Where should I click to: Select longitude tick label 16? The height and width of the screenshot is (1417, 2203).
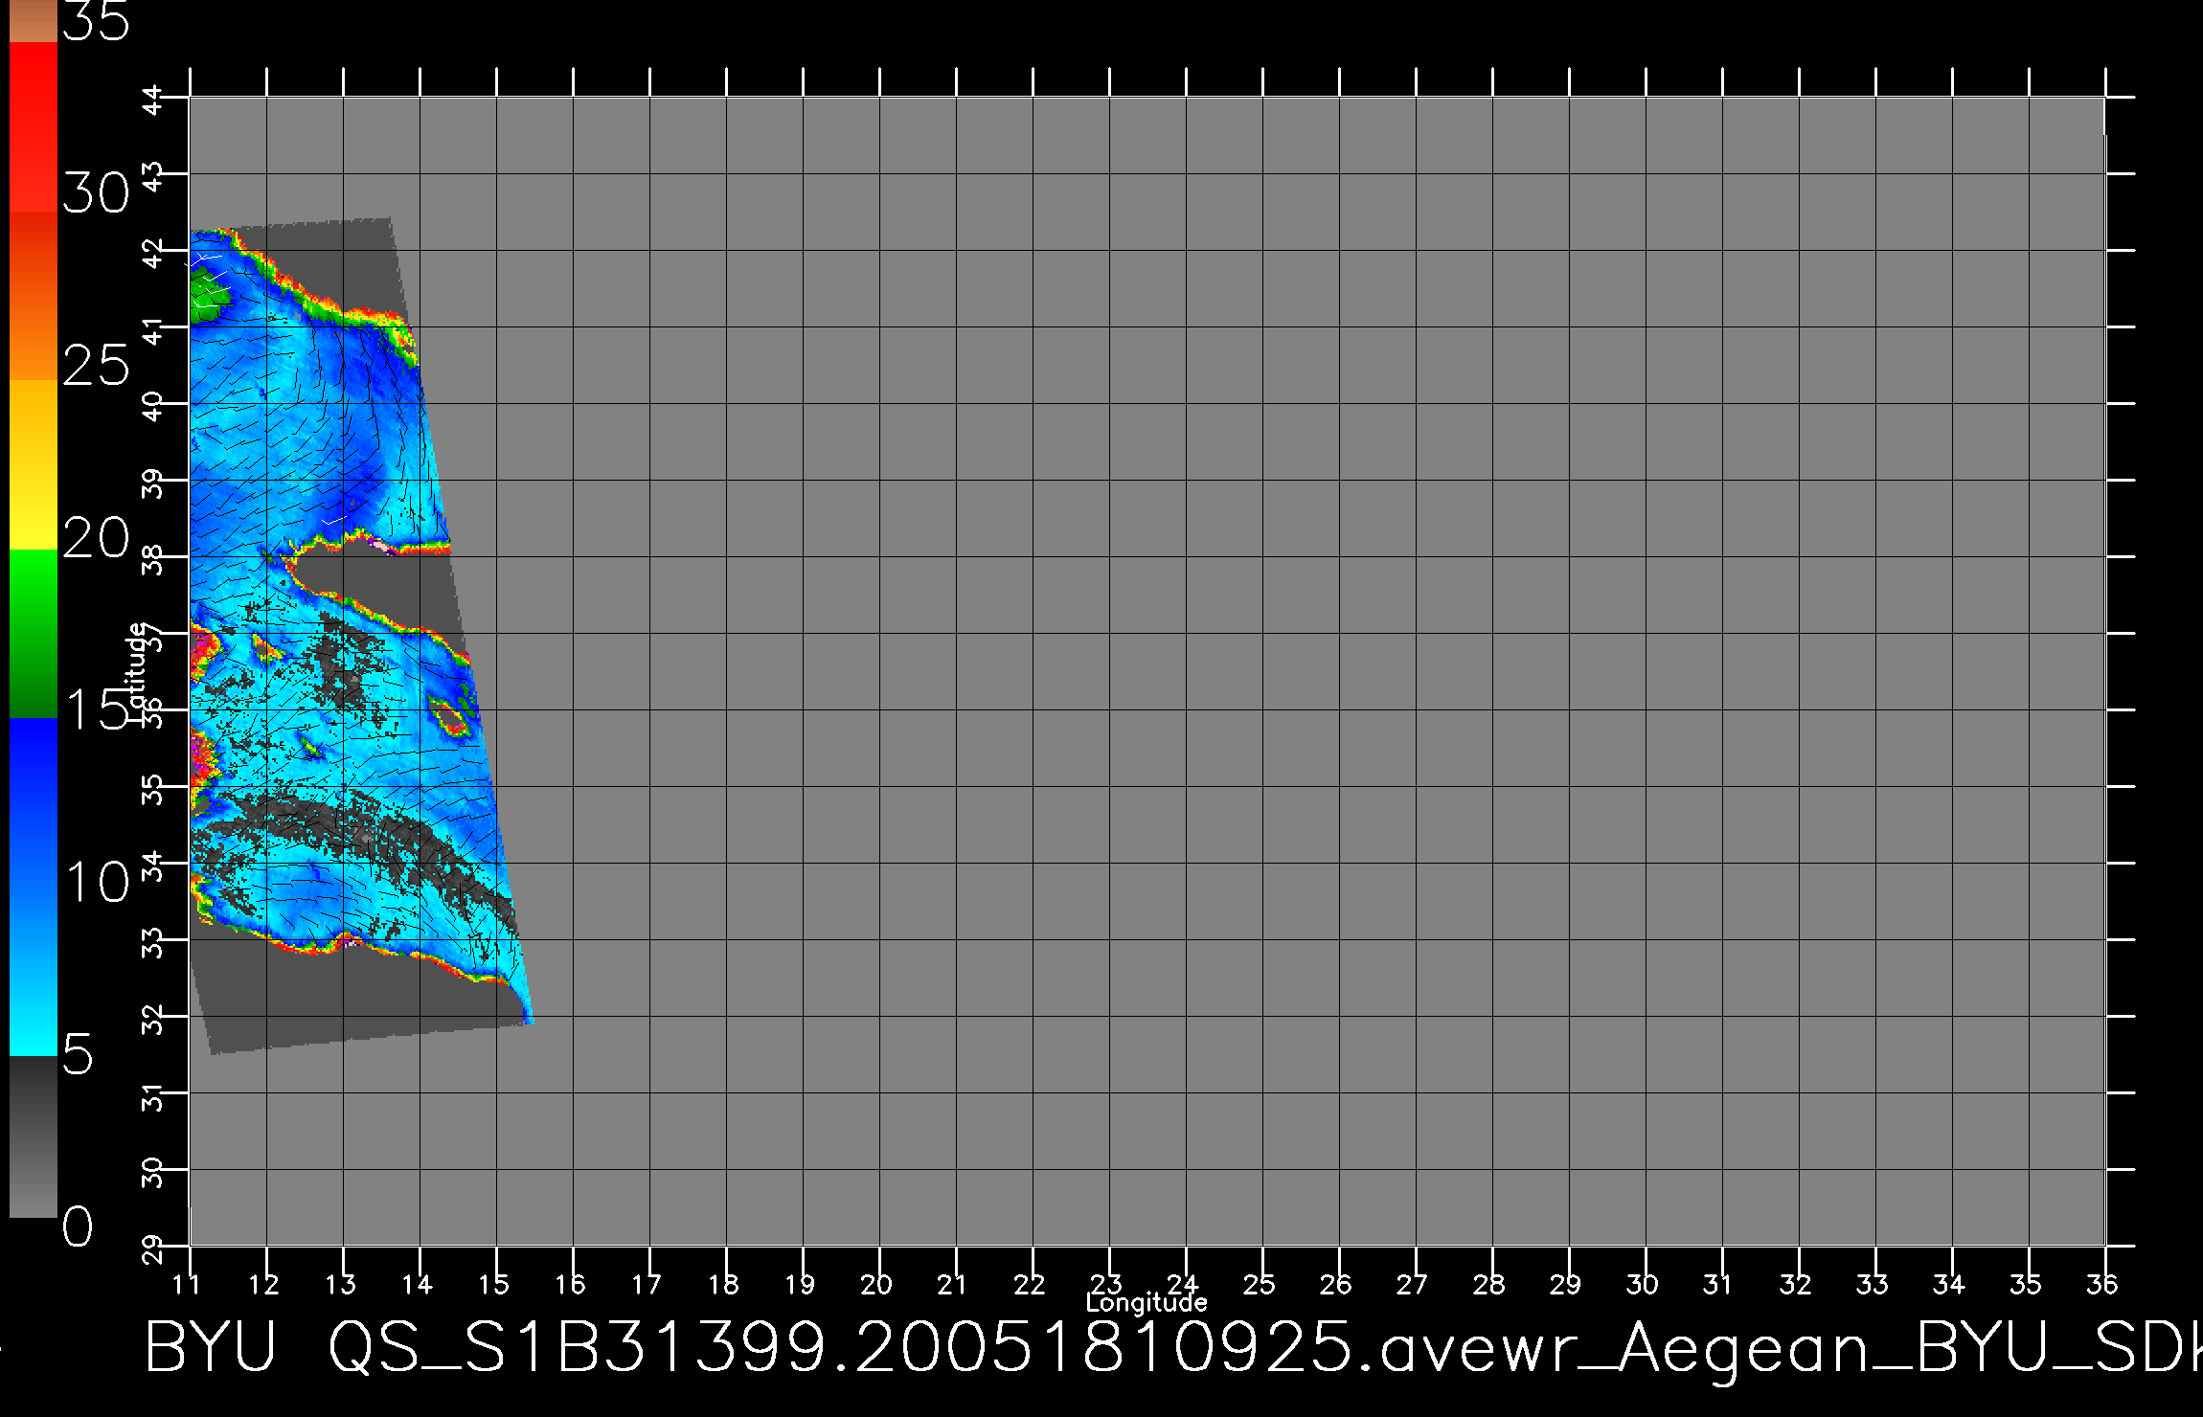pyautogui.click(x=570, y=1284)
